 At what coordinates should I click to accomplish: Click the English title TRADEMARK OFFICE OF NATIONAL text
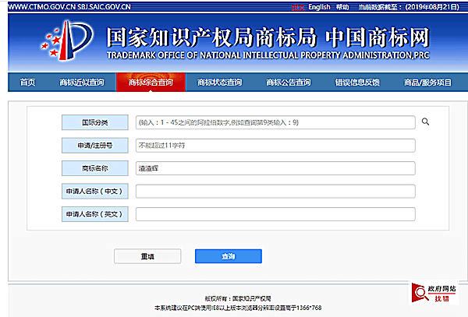click(x=268, y=55)
